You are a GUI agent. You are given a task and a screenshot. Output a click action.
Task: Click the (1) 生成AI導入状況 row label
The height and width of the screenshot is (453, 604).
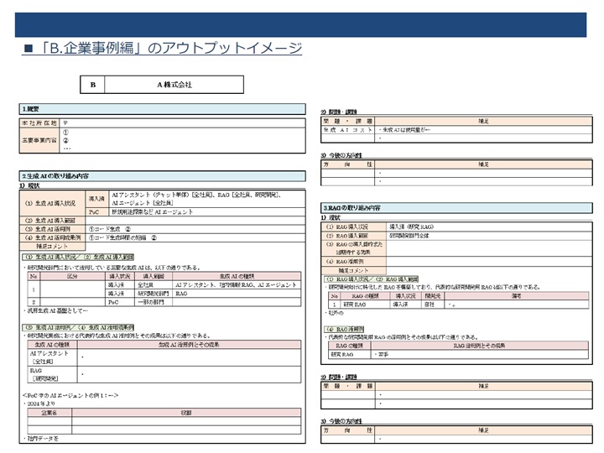pyautogui.click(x=52, y=203)
